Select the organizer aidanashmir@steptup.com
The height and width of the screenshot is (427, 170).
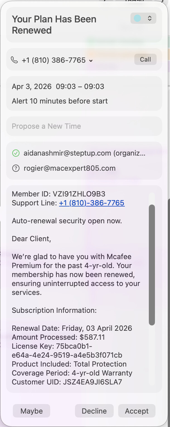point(84,153)
